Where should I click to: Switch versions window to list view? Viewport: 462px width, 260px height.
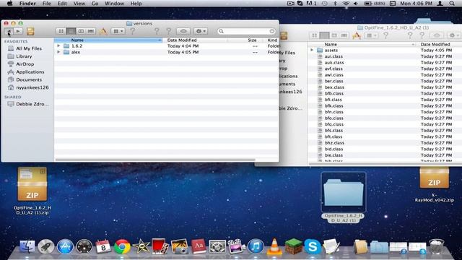[x=71, y=31]
